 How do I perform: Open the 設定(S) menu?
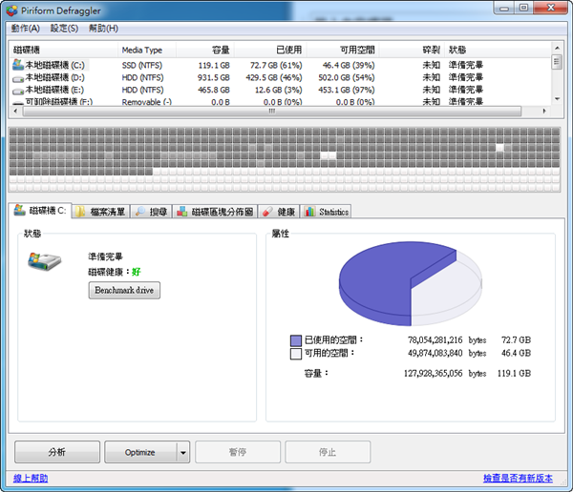click(64, 29)
